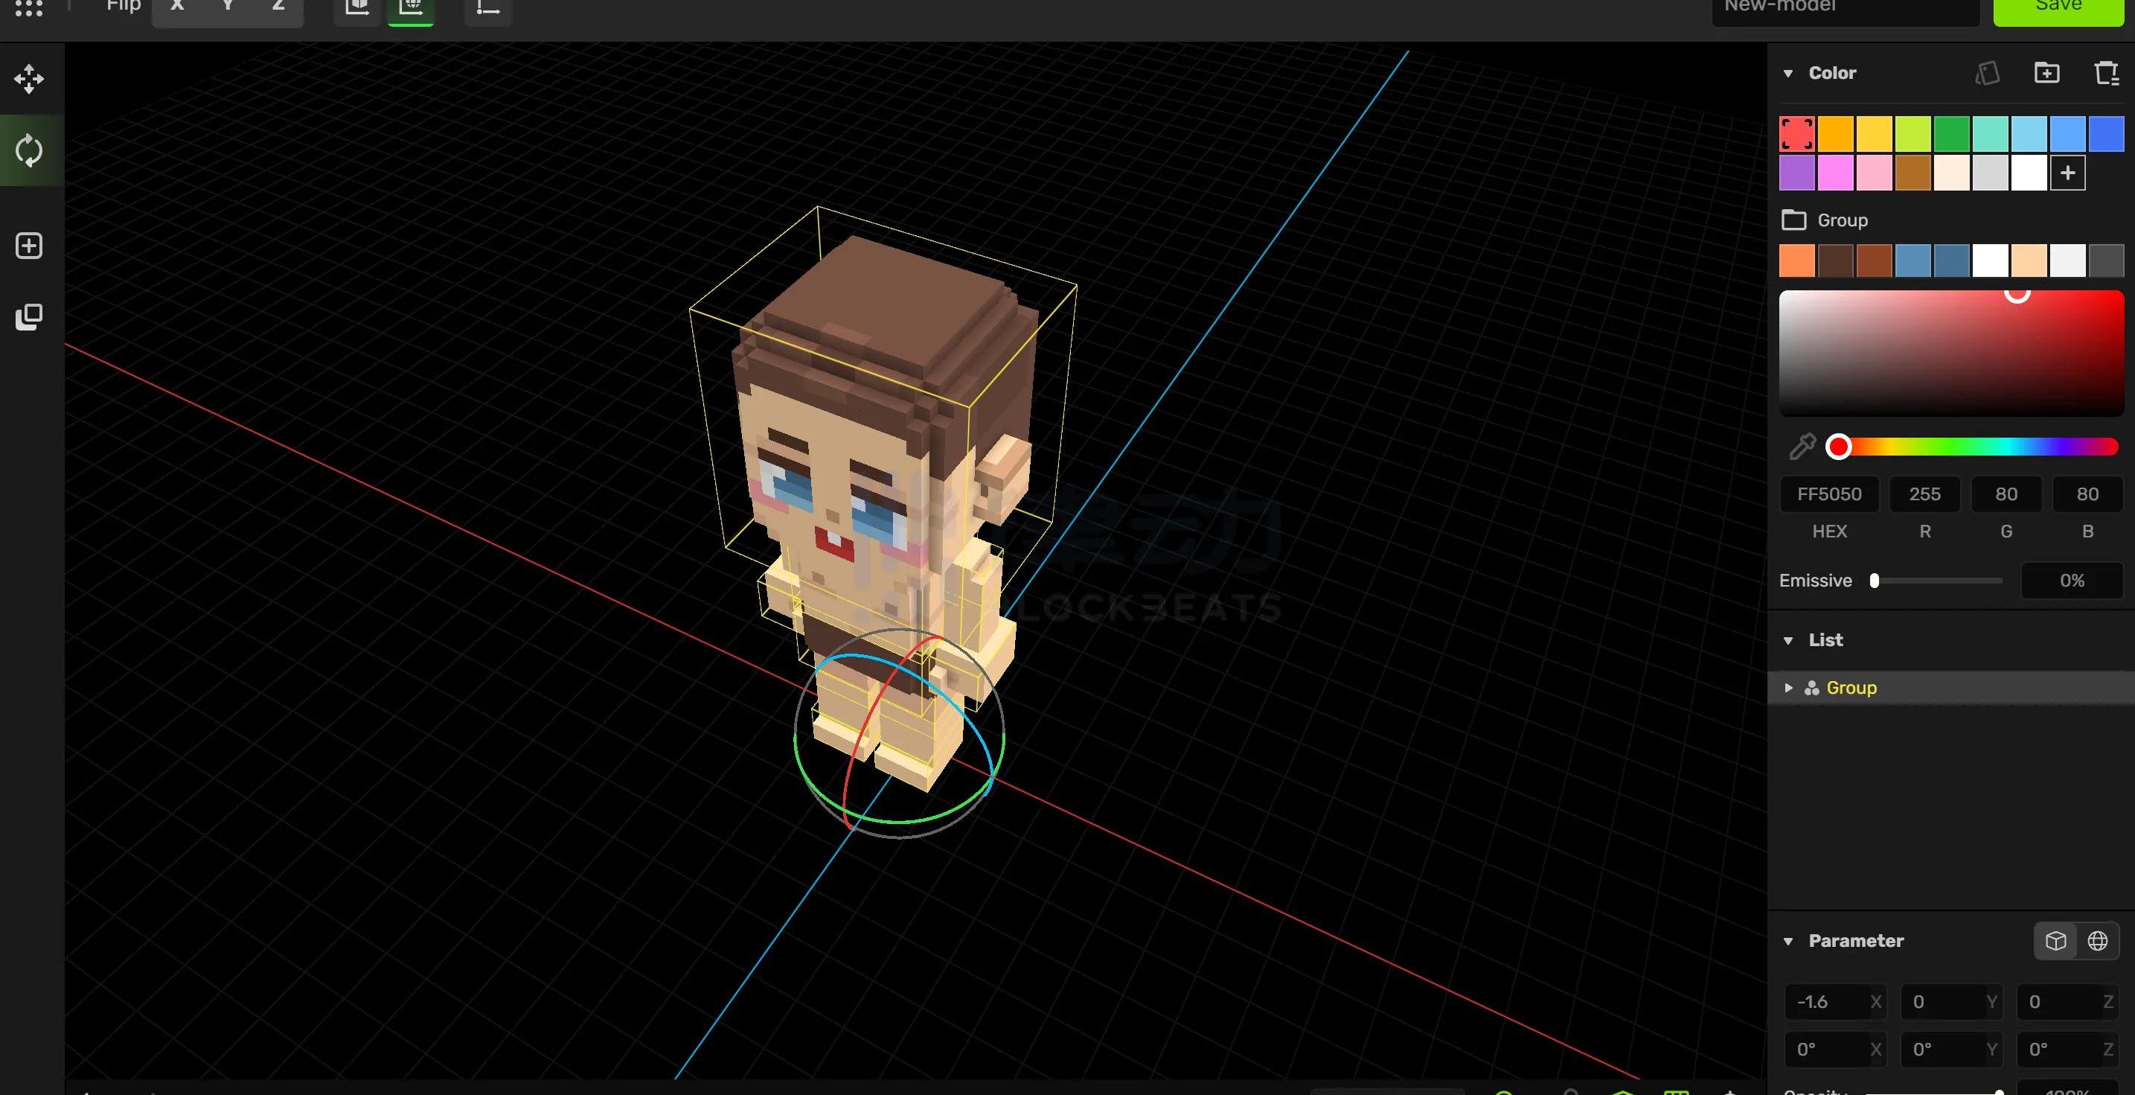Select the orange palette swatch
The image size is (2135, 1095).
(1836, 134)
